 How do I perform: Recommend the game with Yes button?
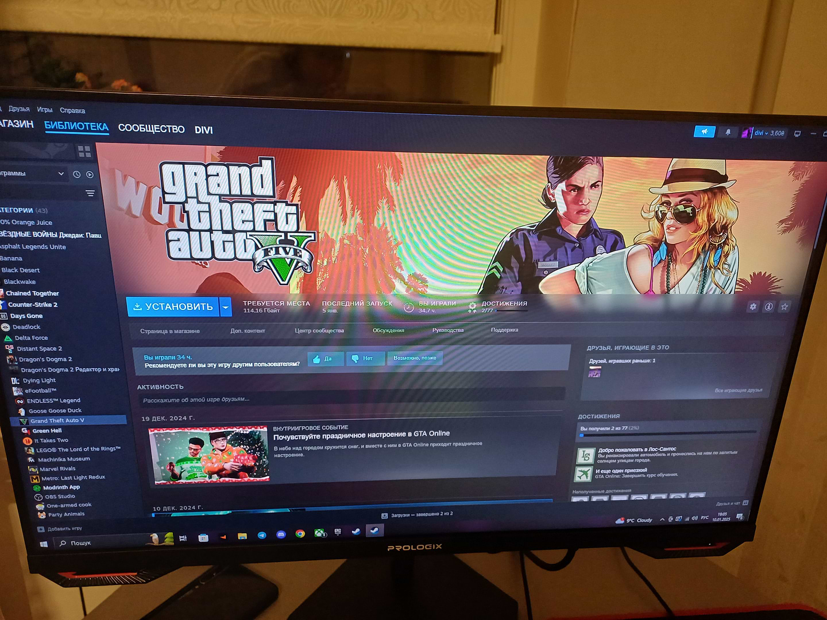coord(326,359)
